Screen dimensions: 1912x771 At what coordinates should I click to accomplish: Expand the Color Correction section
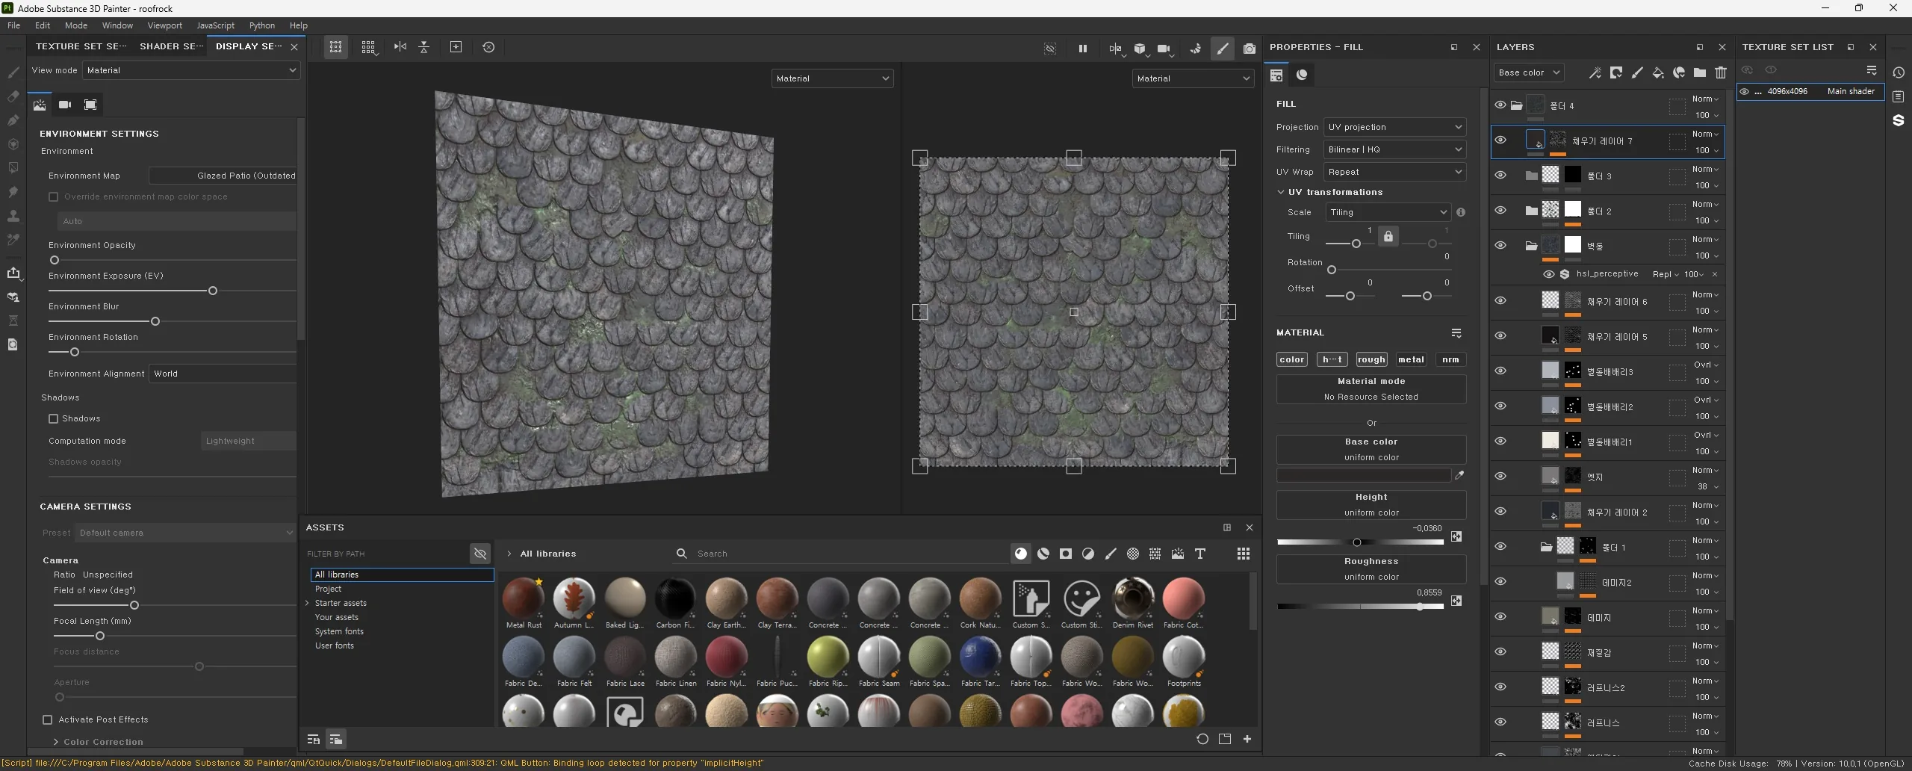[x=57, y=743]
